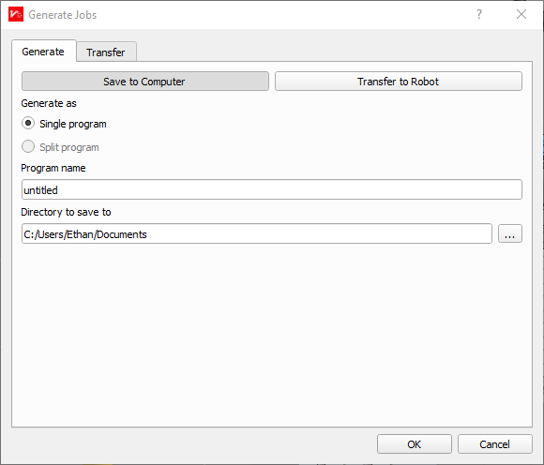The width and height of the screenshot is (544, 465).
Task: Switch to the Generate tab
Action: (x=43, y=52)
